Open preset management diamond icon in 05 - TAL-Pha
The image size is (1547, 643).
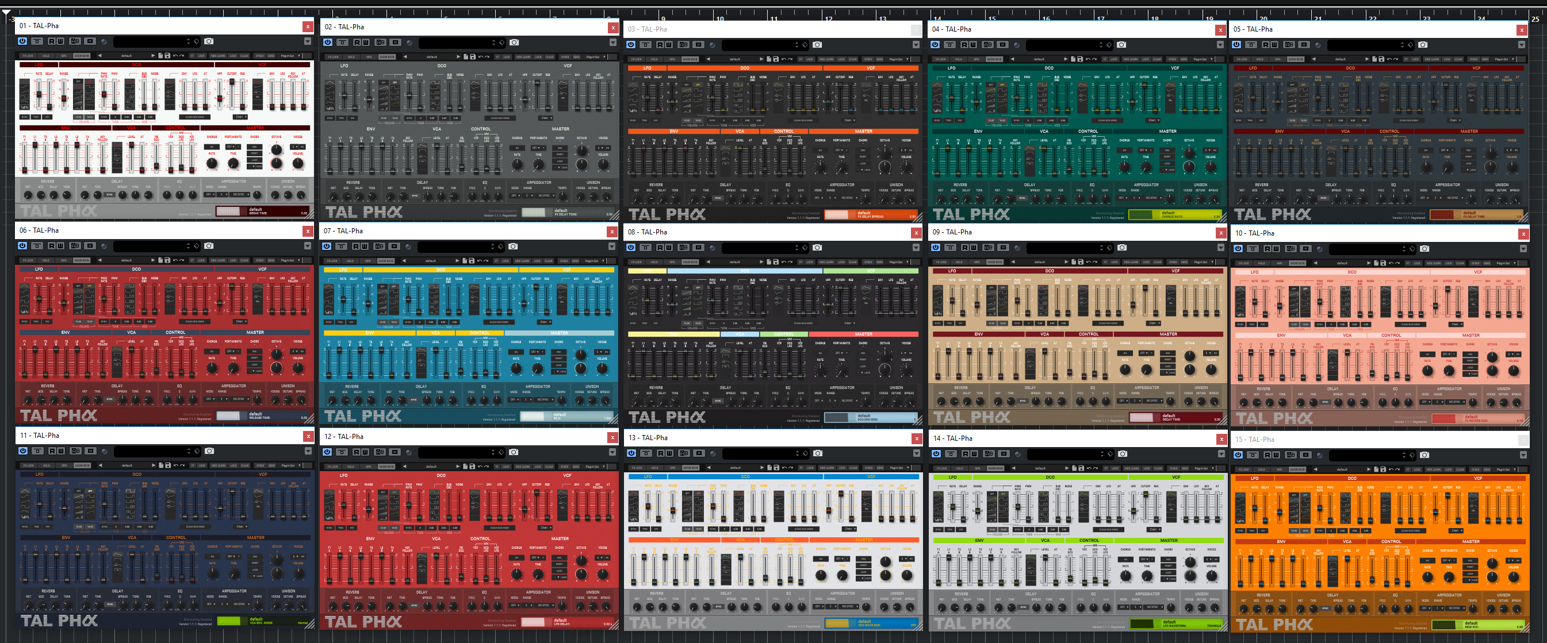point(1411,44)
